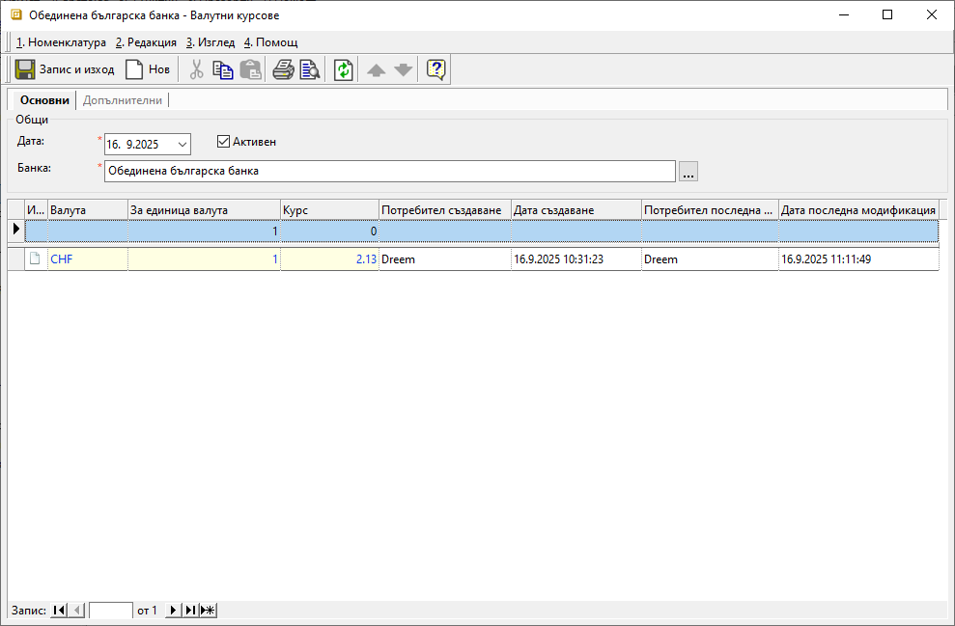Click the 16.9.2025 10:31:23 creation date cell
955x626 pixels.
coord(576,259)
